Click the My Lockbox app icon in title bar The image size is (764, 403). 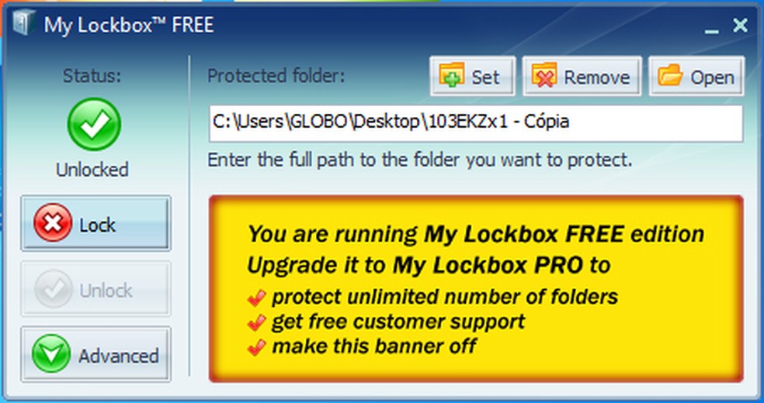pos(25,22)
